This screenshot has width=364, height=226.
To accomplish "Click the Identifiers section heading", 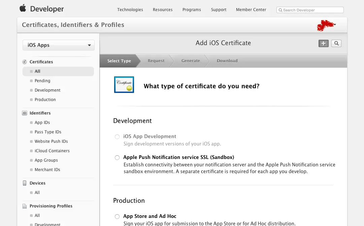I will click(40, 113).
